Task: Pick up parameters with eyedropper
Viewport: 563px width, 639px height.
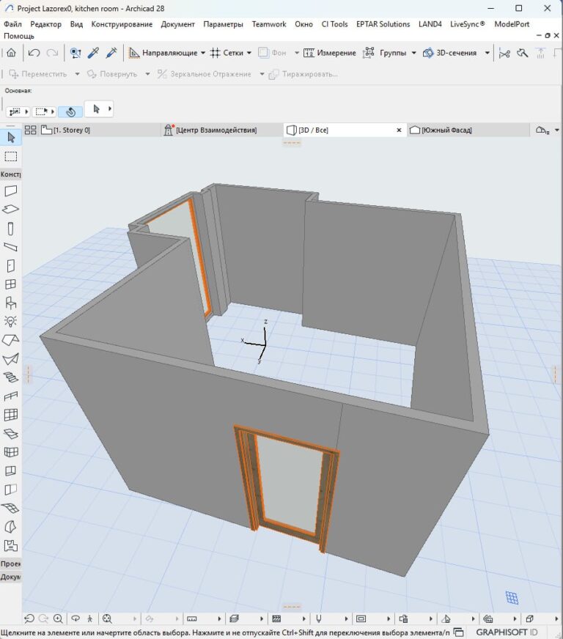Action: tap(93, 53)
